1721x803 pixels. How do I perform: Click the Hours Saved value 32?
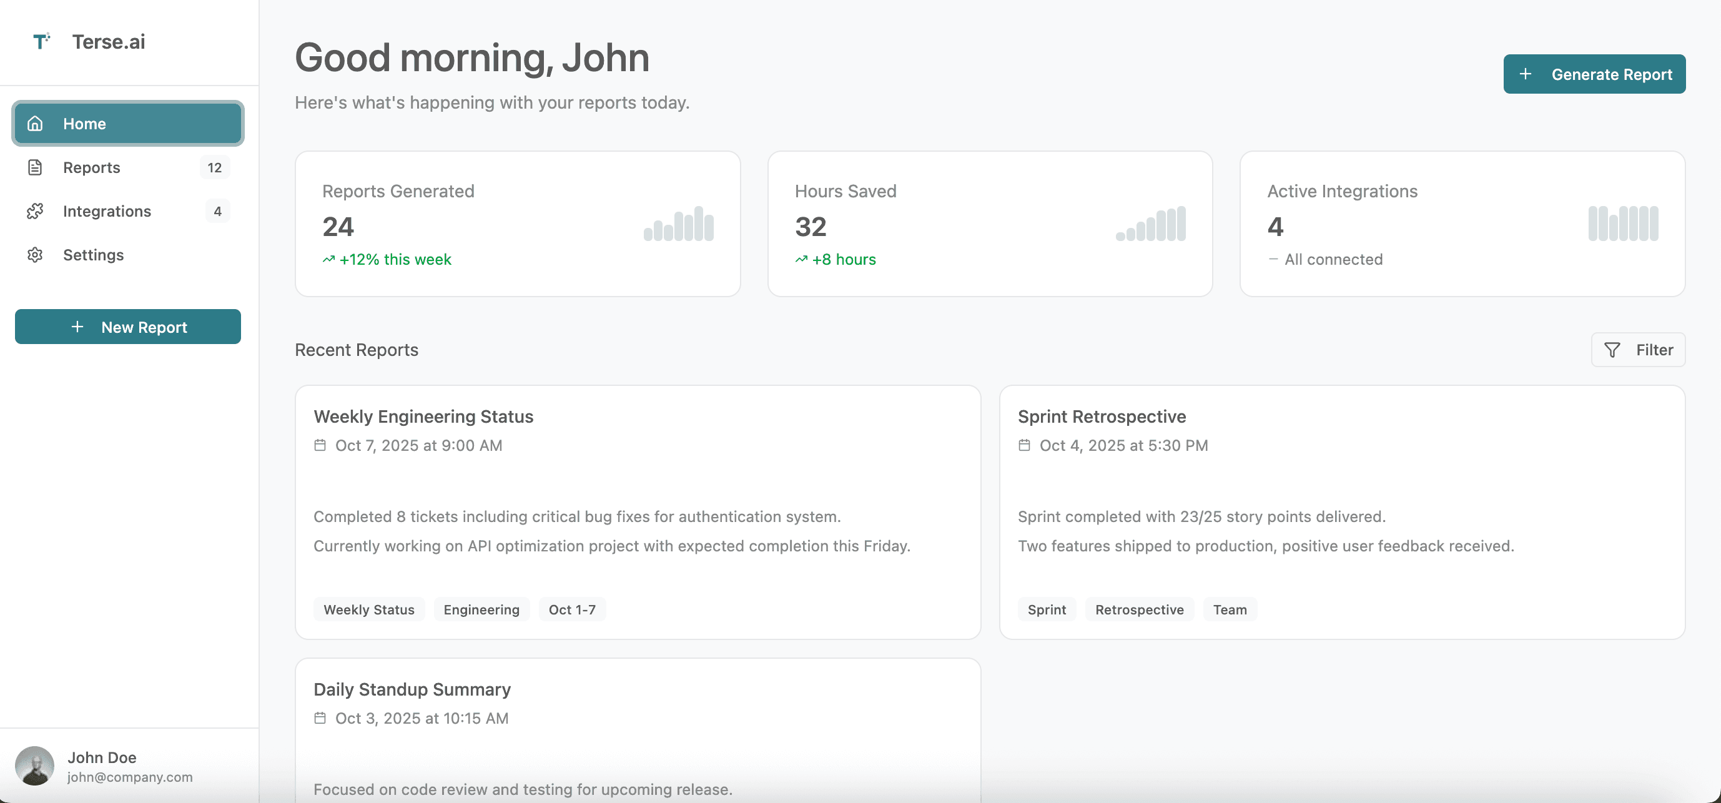tap(811, 227)
